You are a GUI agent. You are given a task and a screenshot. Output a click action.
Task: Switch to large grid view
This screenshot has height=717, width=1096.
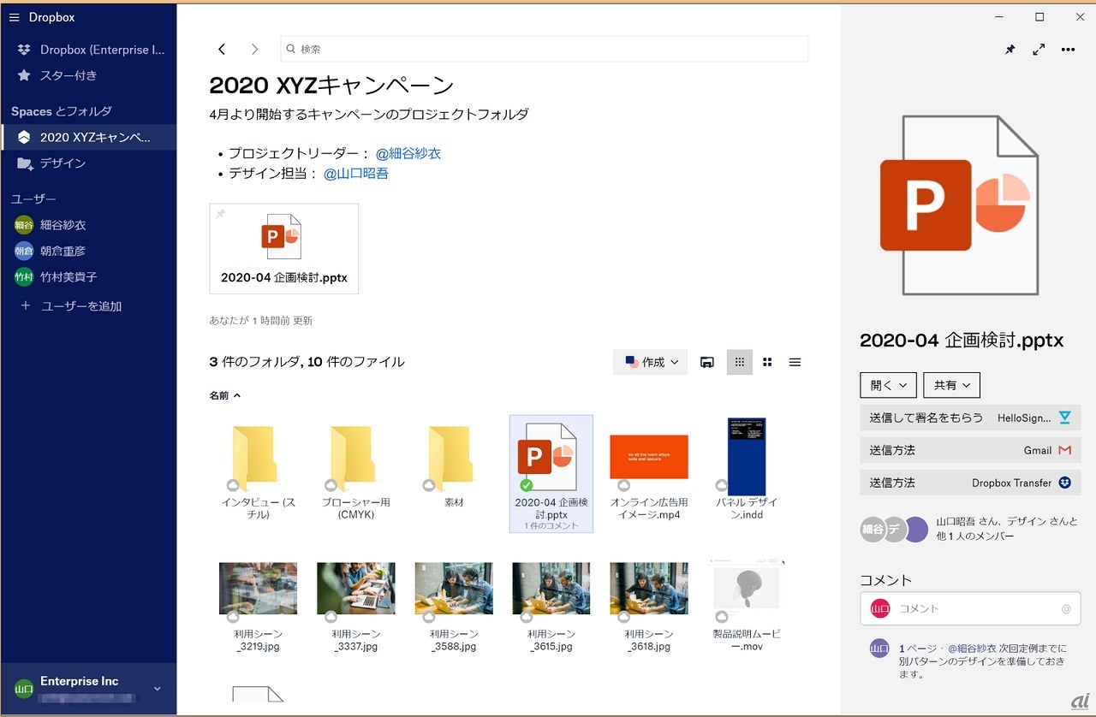pyautogui.click(x=767, y=363)
